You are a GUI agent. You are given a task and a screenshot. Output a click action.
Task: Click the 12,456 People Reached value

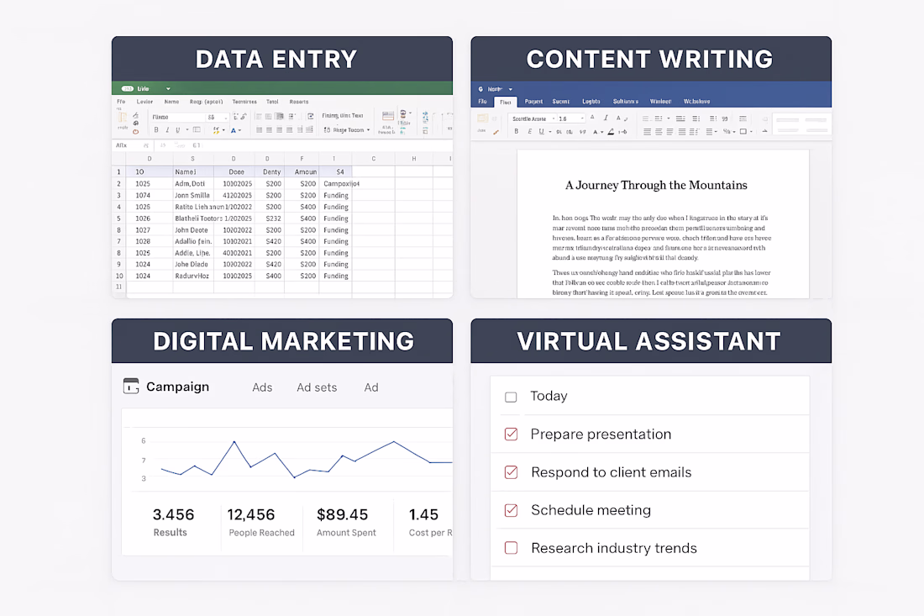(x=251, y=514)
